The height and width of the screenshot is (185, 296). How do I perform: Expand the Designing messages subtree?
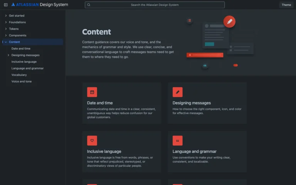8,55
